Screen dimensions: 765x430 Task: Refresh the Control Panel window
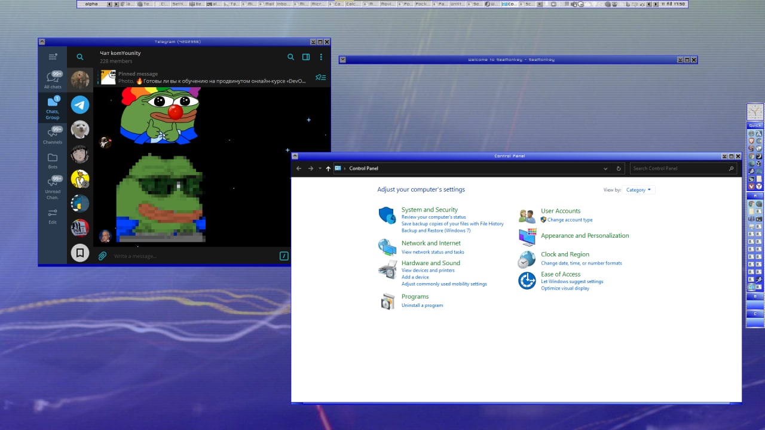tap(619, 168)
